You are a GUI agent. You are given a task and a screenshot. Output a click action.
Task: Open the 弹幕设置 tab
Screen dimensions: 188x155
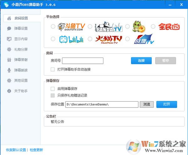click(21, 29)
